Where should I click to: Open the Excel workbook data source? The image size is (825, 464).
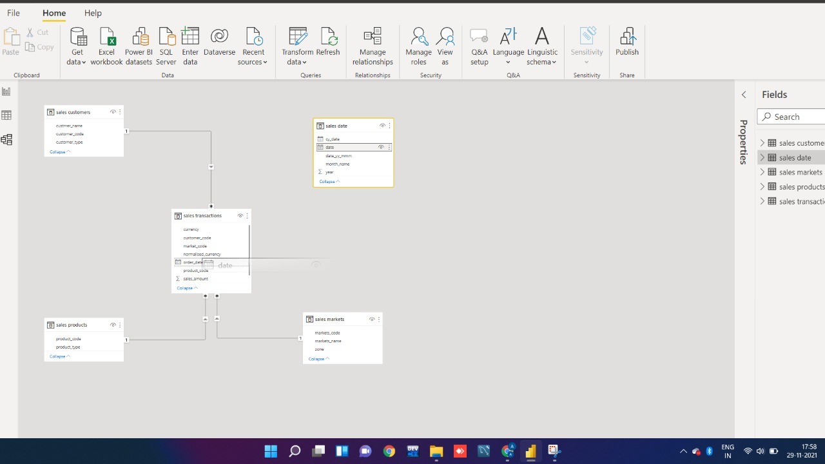pos(106,46)
